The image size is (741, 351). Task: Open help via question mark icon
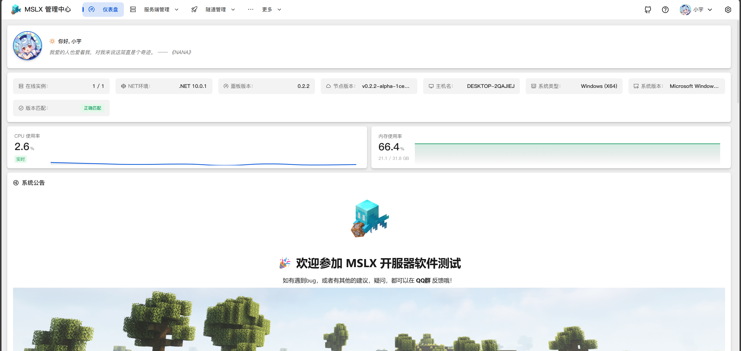point(665,10)
